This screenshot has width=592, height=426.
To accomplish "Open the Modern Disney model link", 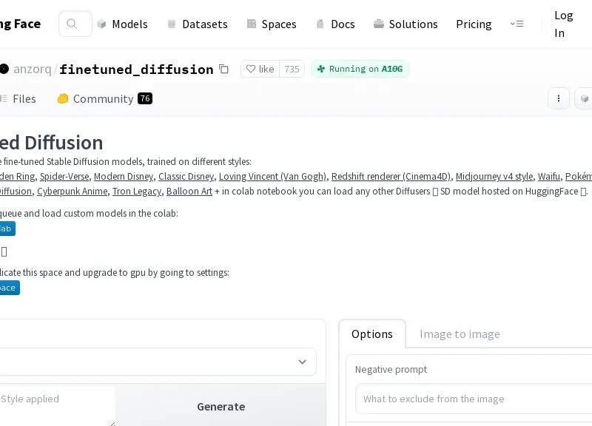I will [124, 176].
